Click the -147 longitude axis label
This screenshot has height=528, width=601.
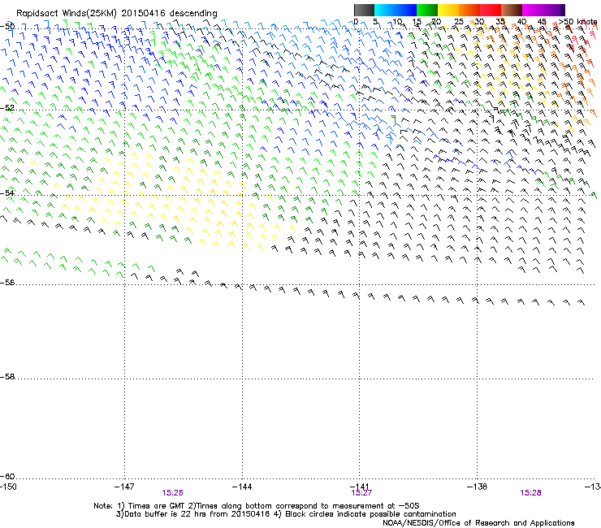[x=124, y=487]
